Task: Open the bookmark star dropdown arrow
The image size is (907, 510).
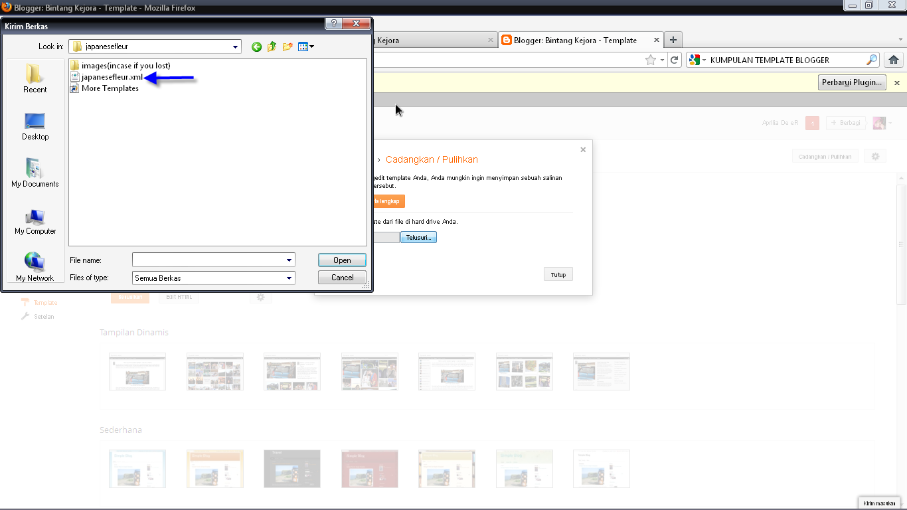Action: pos(662,60)
